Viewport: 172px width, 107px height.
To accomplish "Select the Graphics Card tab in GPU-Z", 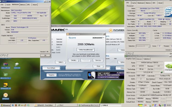I will click(x=131, y=59).
